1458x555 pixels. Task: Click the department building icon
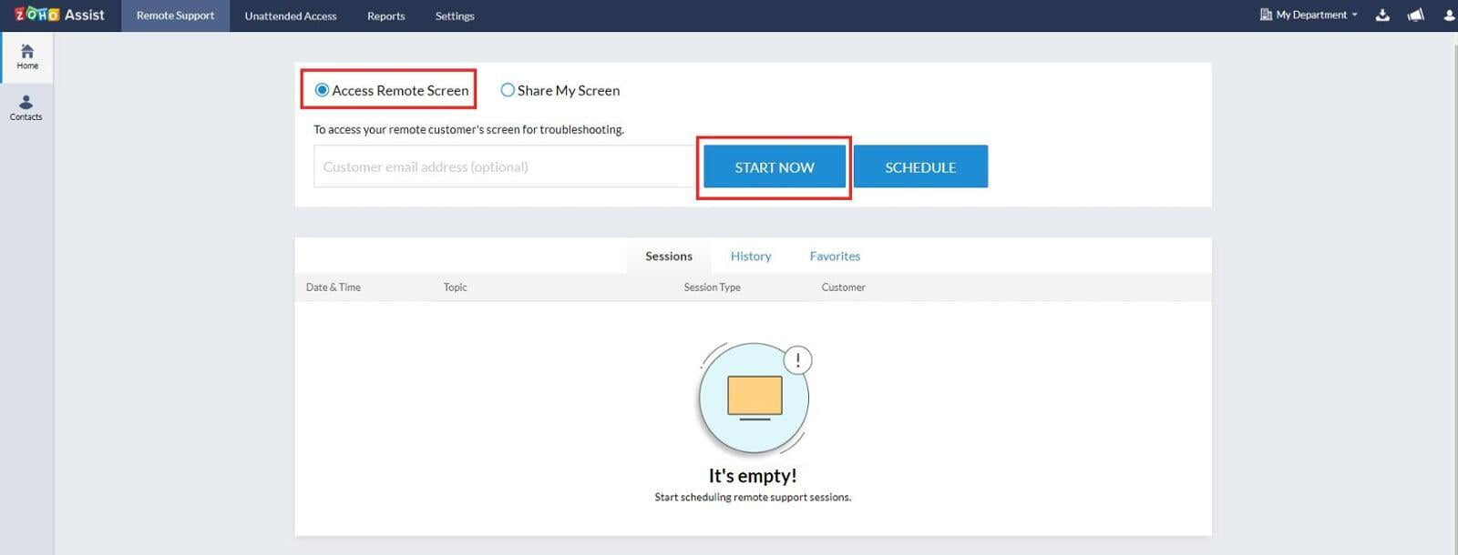pos(1266,15)
